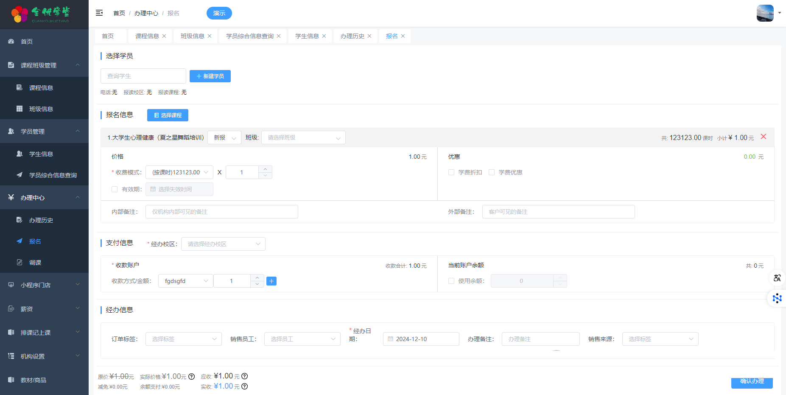Click the user avatar in top right
This screenshot has height=395, width=786.
click(x=765, y=13)
